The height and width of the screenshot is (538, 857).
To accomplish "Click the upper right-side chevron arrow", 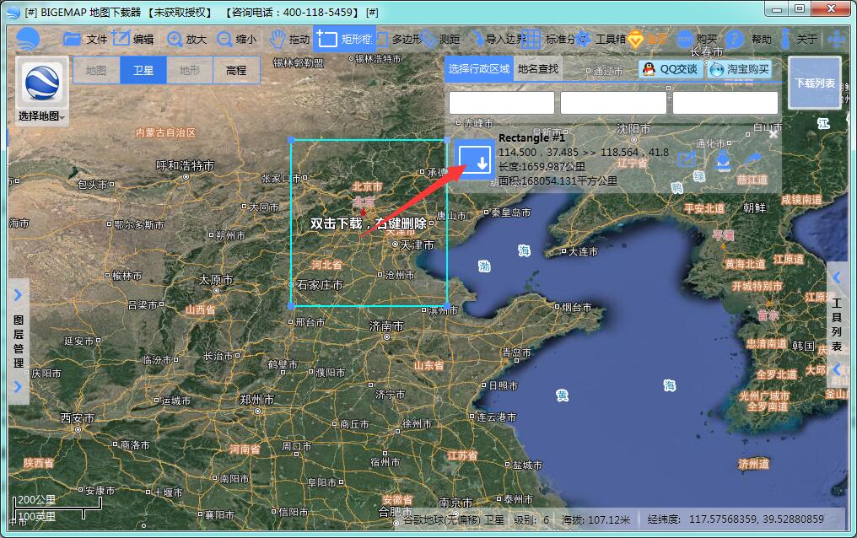I will click(x=836, y=278).
